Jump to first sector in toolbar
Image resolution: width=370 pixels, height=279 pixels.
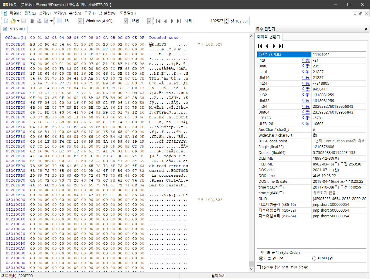tap(159, 21)
